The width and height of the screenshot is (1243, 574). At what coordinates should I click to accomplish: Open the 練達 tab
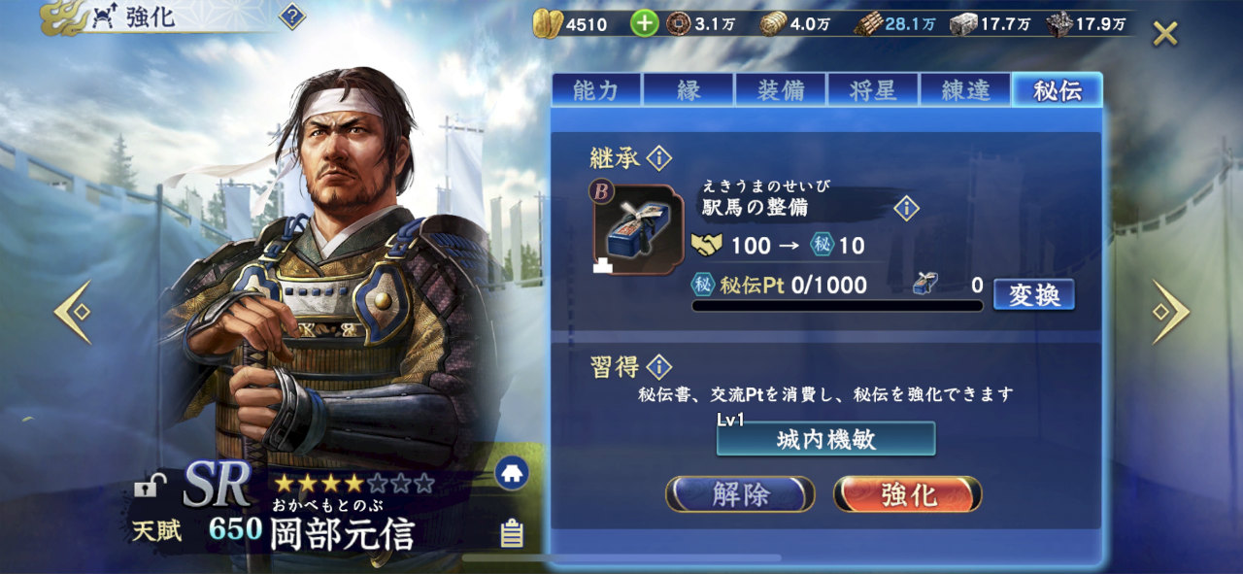(964, 90)
